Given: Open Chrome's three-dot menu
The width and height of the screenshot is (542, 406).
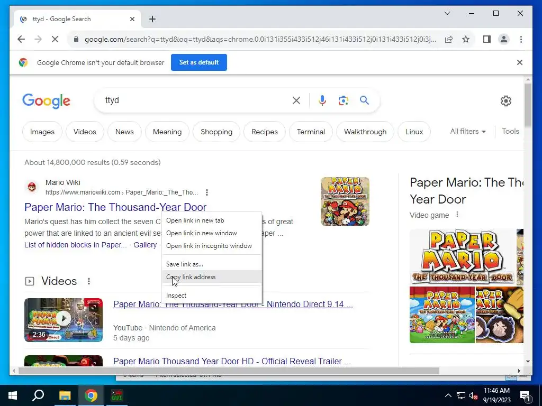Looking at the screenshot, I should point(521,39).
